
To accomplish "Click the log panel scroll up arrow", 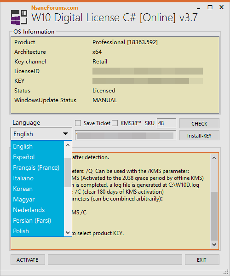I will tap(214, 158).
